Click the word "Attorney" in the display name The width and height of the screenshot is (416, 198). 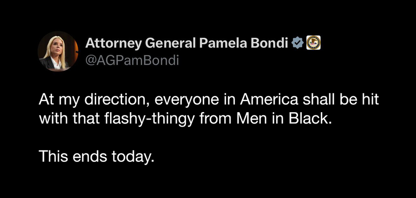113,44
